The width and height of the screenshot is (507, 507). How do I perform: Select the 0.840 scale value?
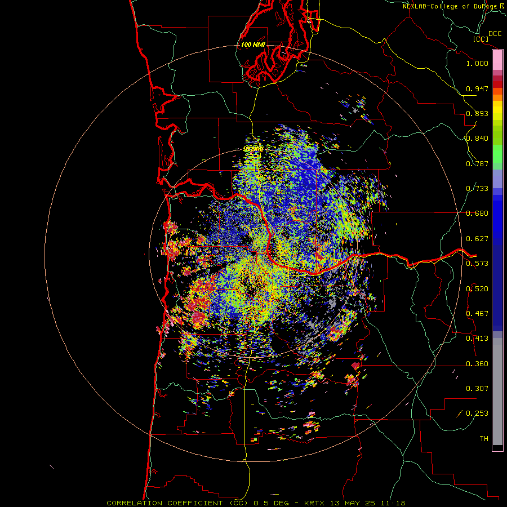(x=477, y=139)
